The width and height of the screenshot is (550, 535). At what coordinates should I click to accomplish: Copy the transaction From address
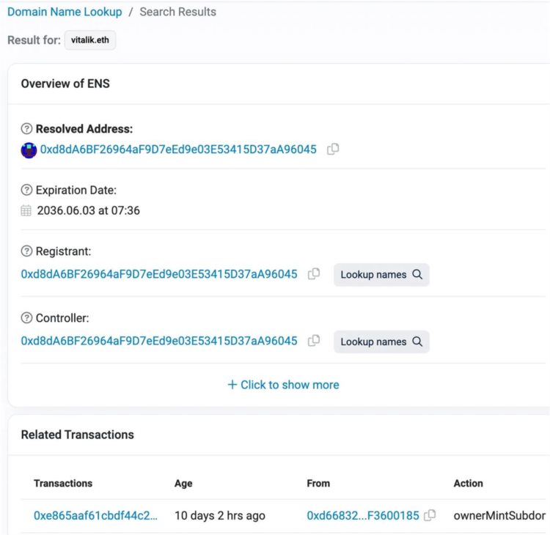pos(430,515)
